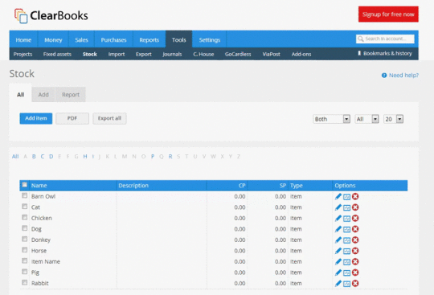Open the Add-ons submenu item
Image resolution: width=434 pixels, height=295 pixels.
tap(301, 54)
